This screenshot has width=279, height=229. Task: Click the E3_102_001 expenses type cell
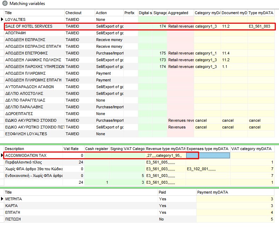click(x=208, y=169)
